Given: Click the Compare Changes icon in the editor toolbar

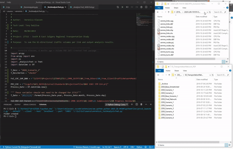Looking at the screenshot, I should 118,7.
